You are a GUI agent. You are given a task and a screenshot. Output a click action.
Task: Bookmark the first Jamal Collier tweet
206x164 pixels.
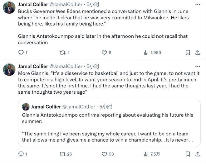pos(188,53)
